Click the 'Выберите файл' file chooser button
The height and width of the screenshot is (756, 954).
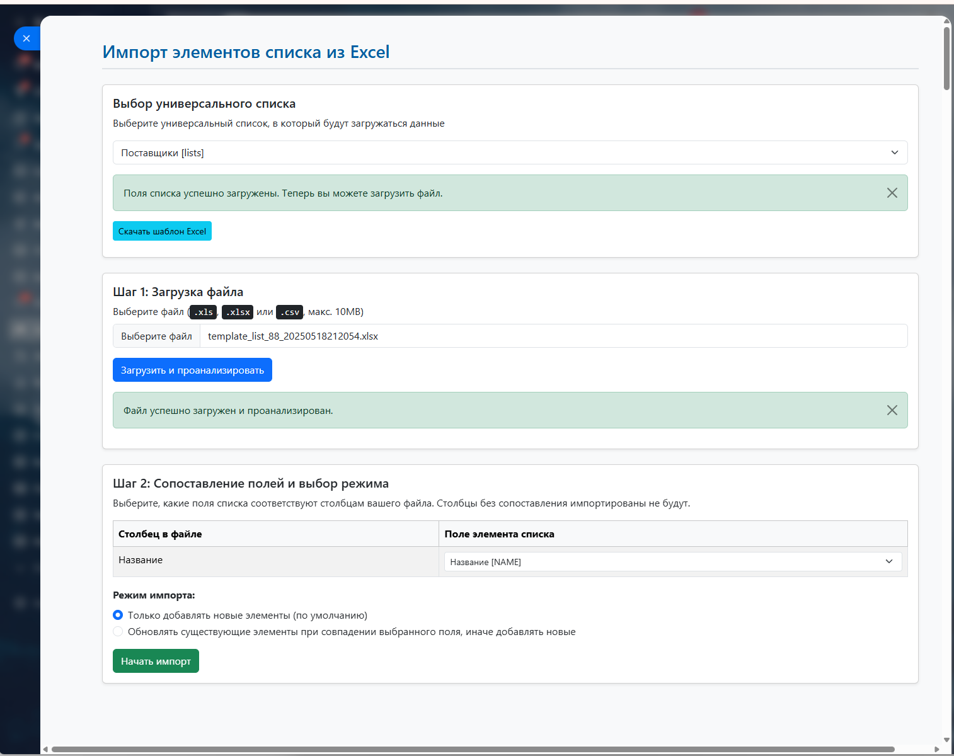click(x=156, y=336)
